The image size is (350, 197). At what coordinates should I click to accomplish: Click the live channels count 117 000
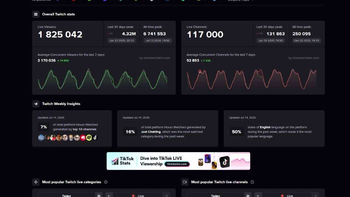205,34
